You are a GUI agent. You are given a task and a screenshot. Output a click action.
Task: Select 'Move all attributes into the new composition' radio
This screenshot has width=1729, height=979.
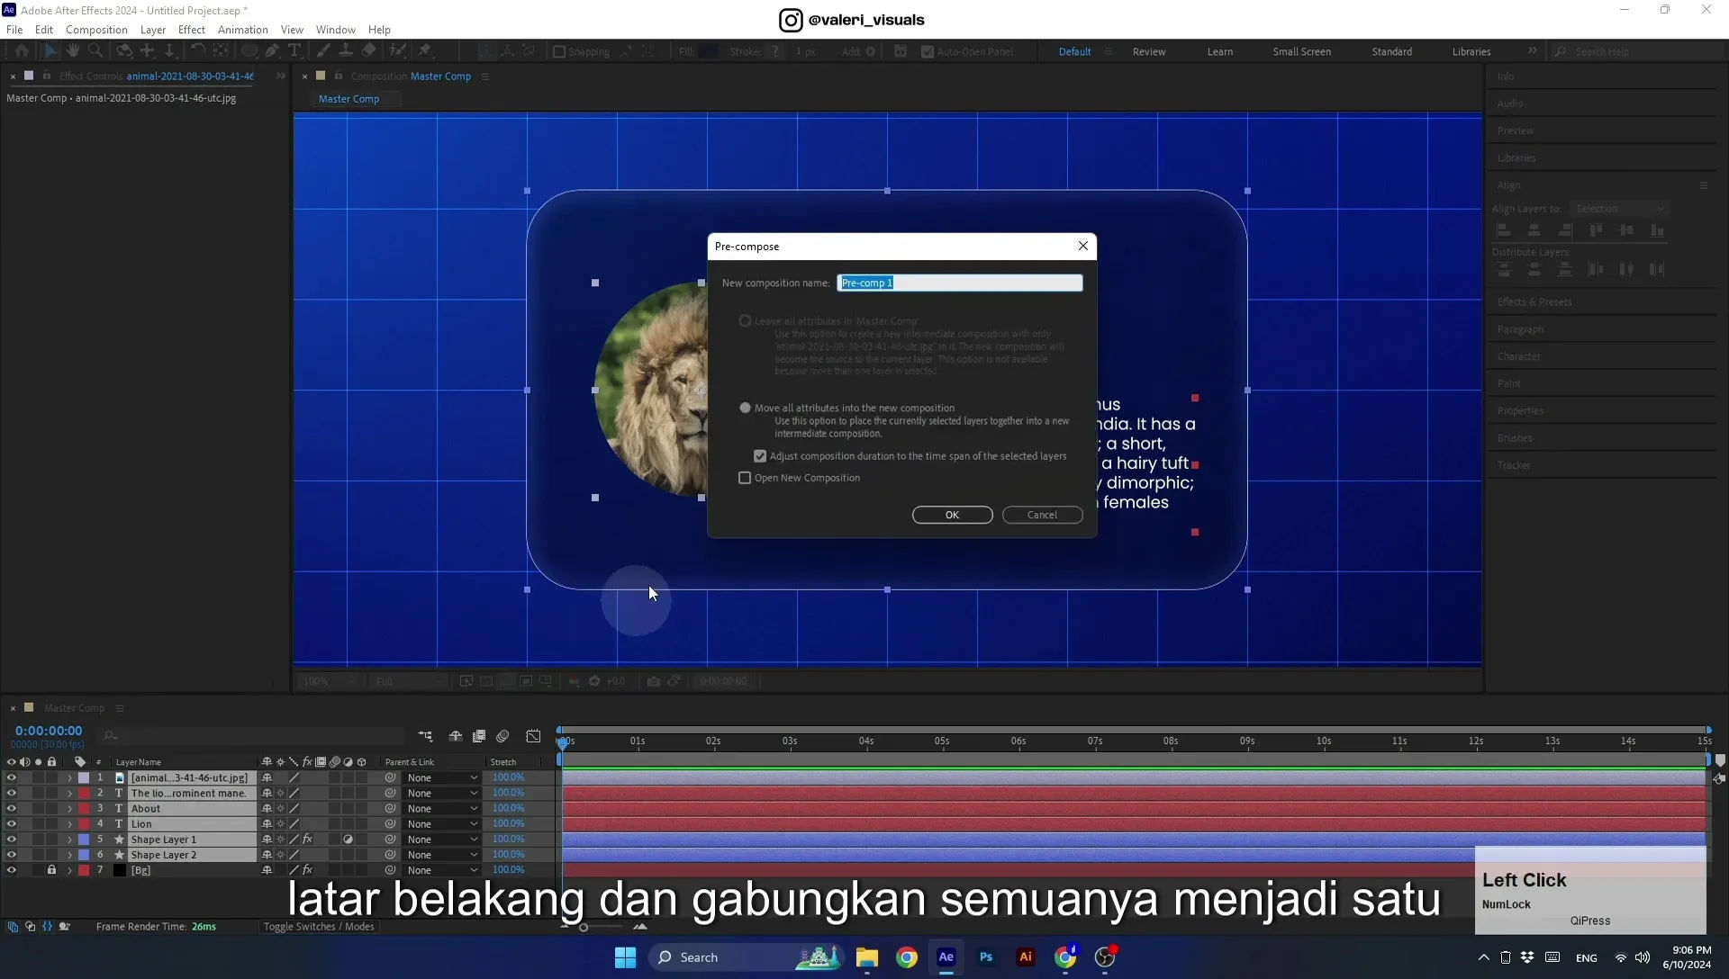point(745,409)
